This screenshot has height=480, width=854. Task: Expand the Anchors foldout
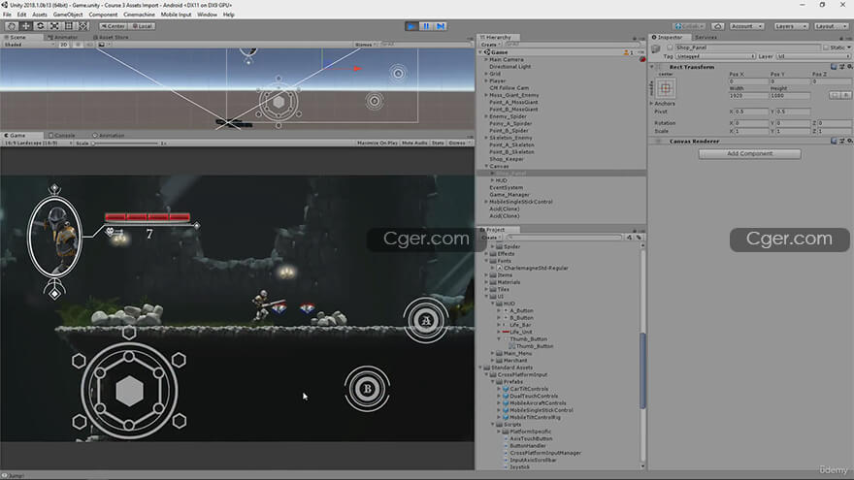pyautogui.click(x=651, y=104)
